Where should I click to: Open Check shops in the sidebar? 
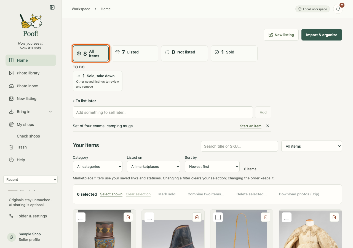pyautogui.click(x=28, y=136)
